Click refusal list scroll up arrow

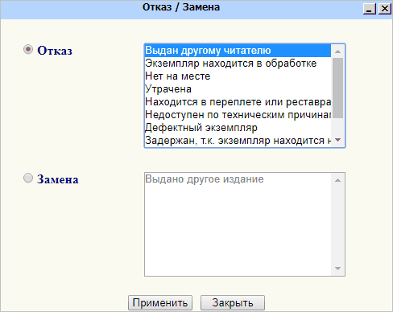(338, 51)
